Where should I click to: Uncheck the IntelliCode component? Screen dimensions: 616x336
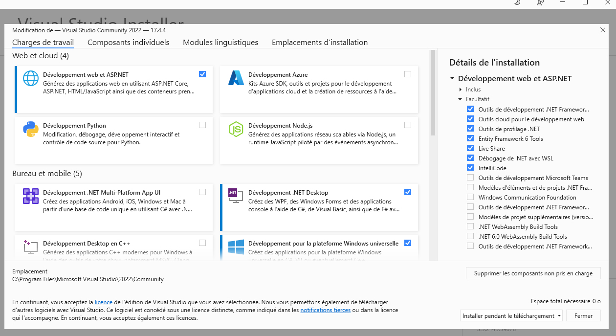pyautogui.click(x=470, y=168)
